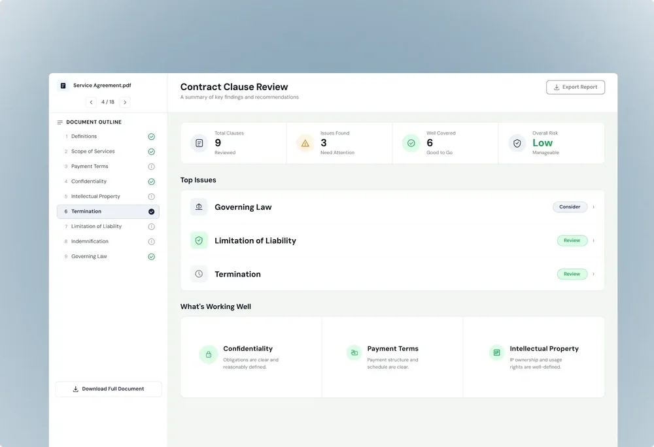Click the Intellectual Property card heading

[x=544, y=349]
